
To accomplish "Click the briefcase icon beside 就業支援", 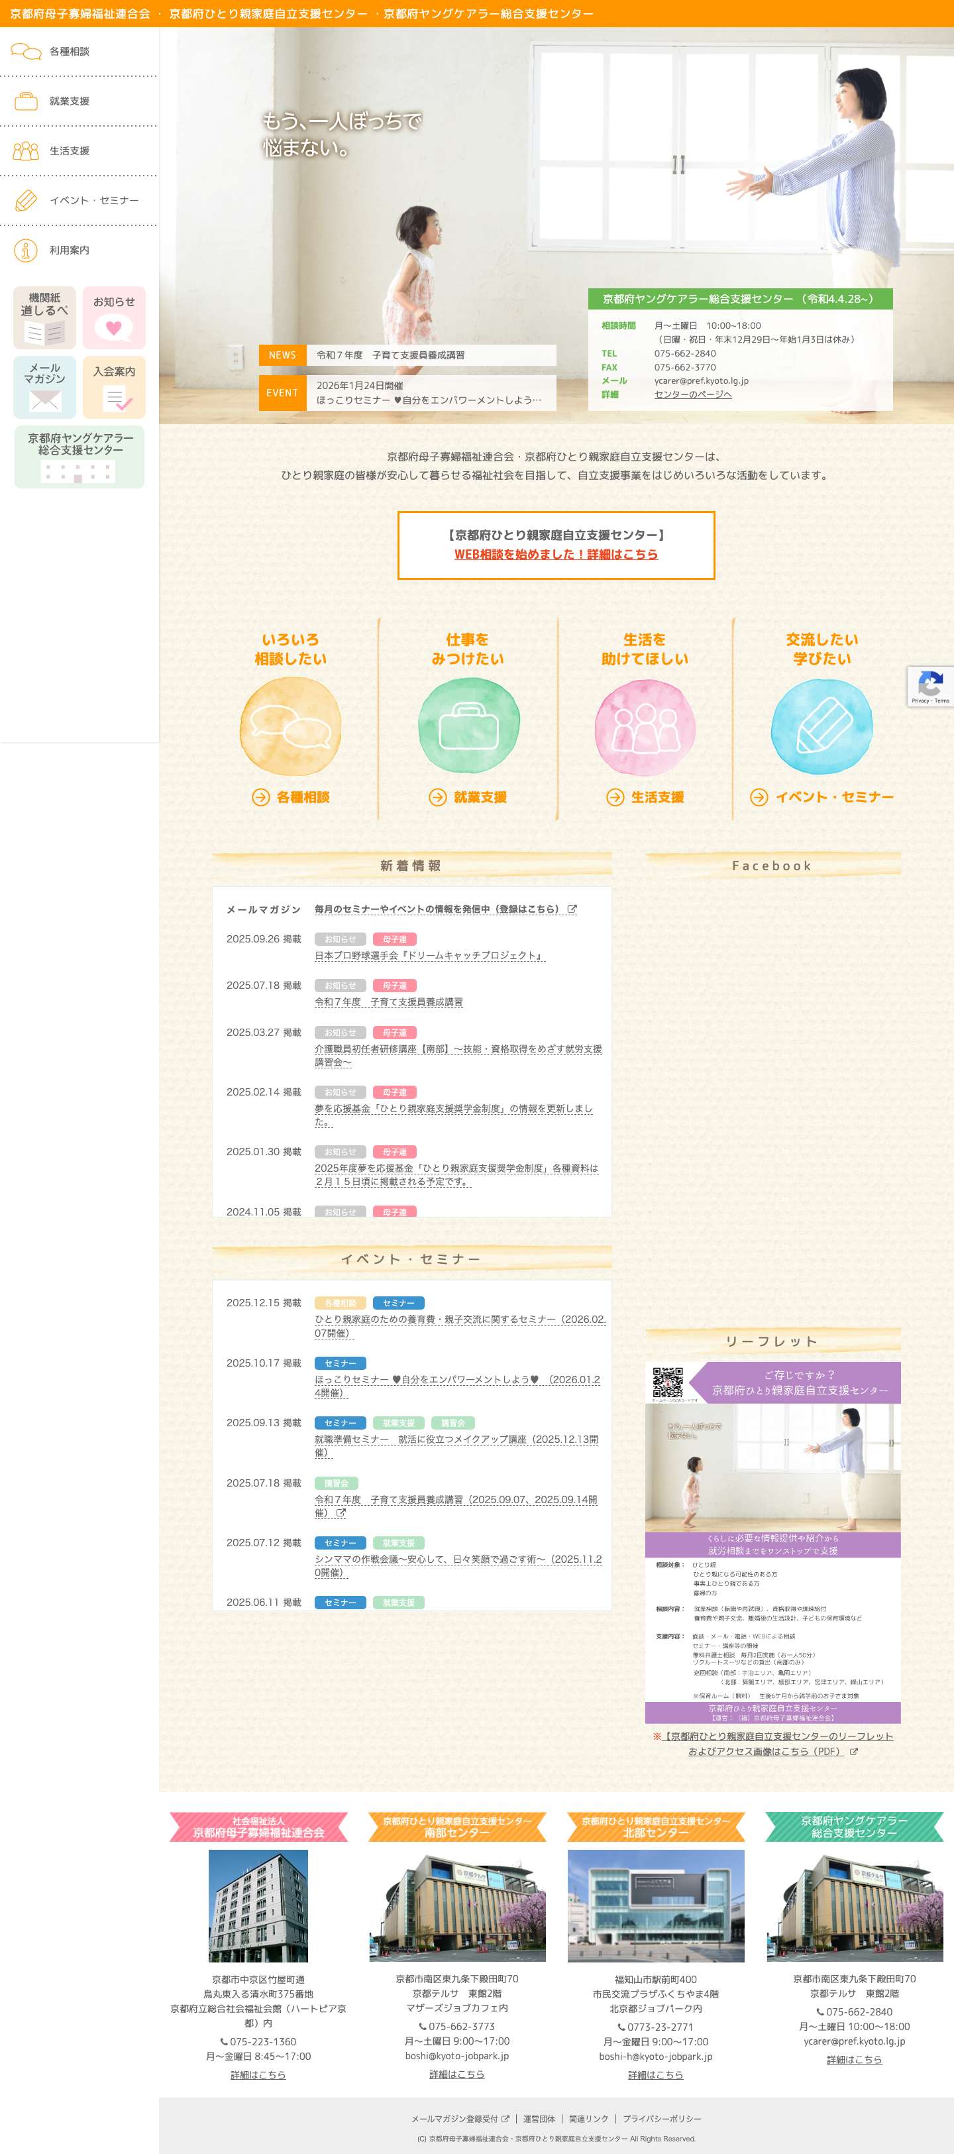I will [x=26, y=101].
